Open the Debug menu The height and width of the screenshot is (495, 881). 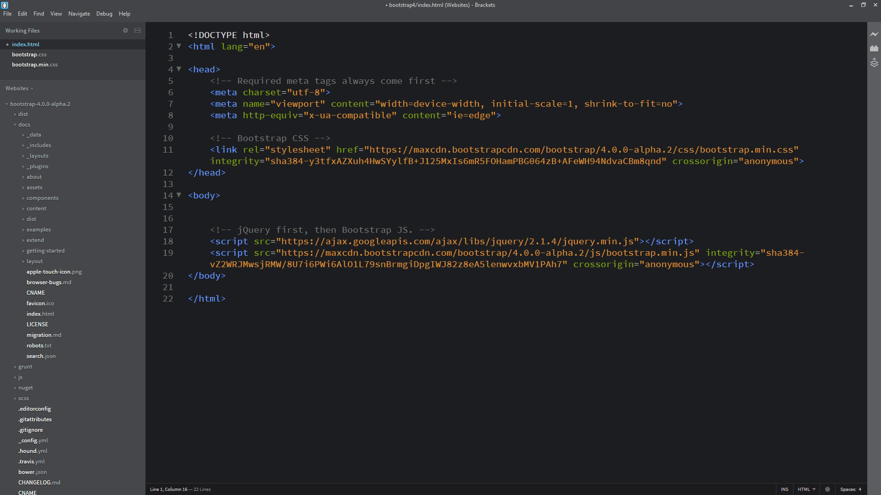click(x=104, y=14)
